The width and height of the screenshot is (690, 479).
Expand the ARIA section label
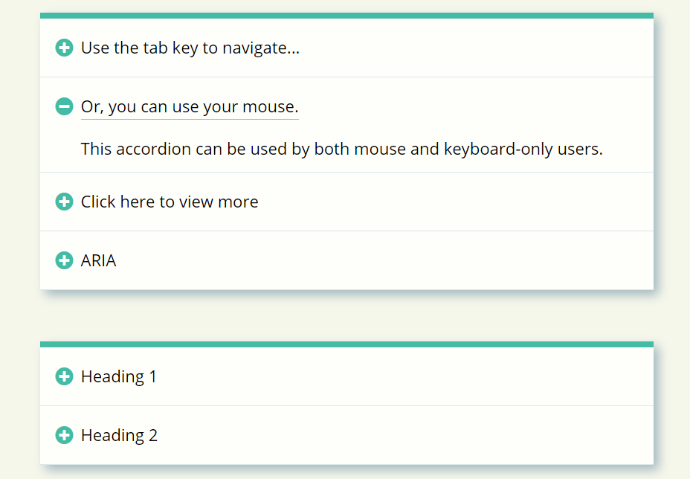tap(99, 260)
